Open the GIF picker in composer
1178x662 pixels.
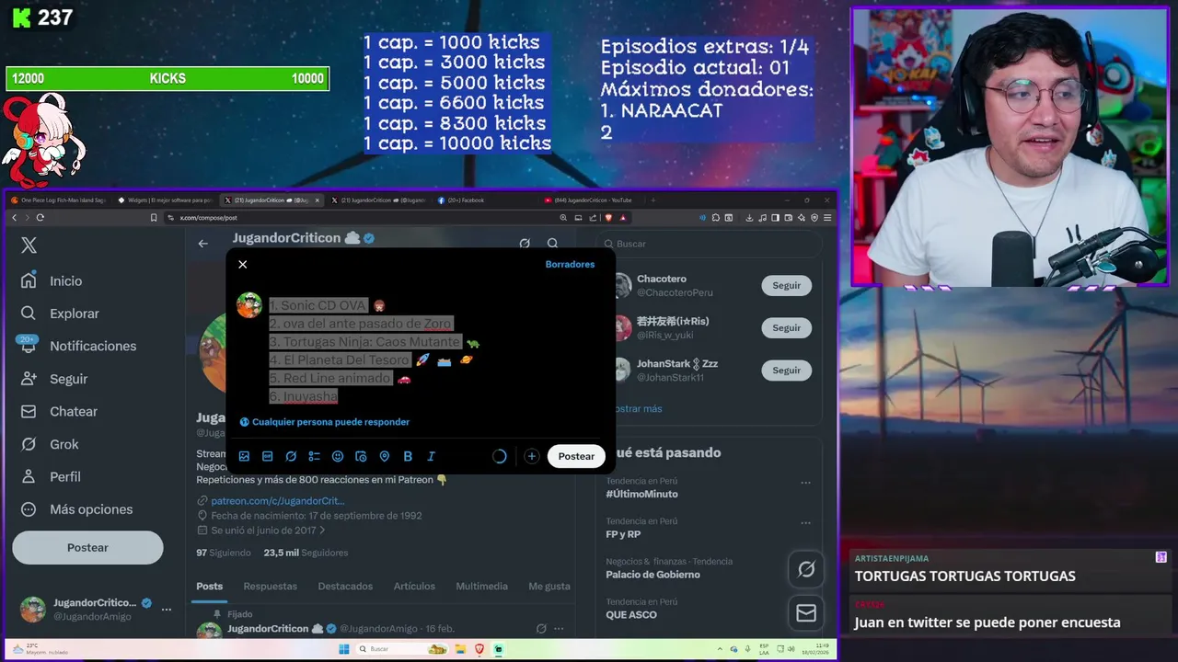pos(267,456)
